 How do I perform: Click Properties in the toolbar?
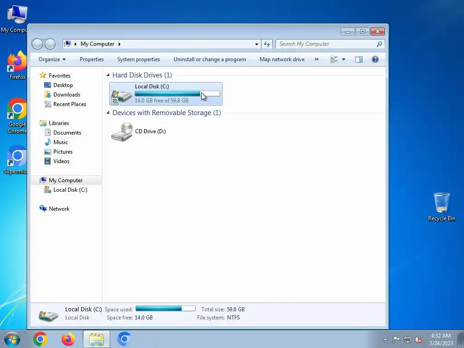click(92, 59)
